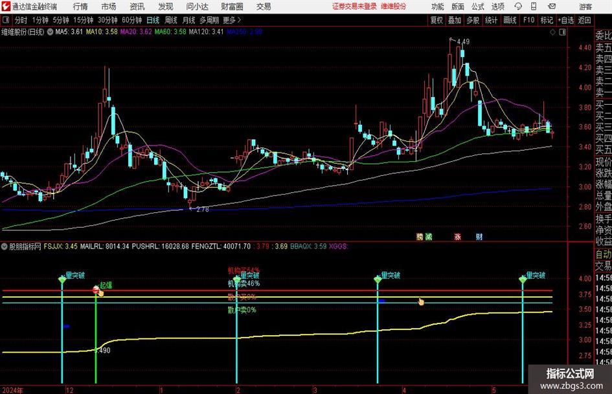Click the 通达信 red app logo

[x=5, y=6]
